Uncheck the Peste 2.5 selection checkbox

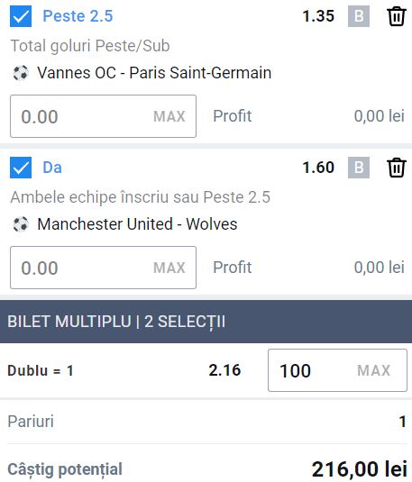[x=21, y=16]
